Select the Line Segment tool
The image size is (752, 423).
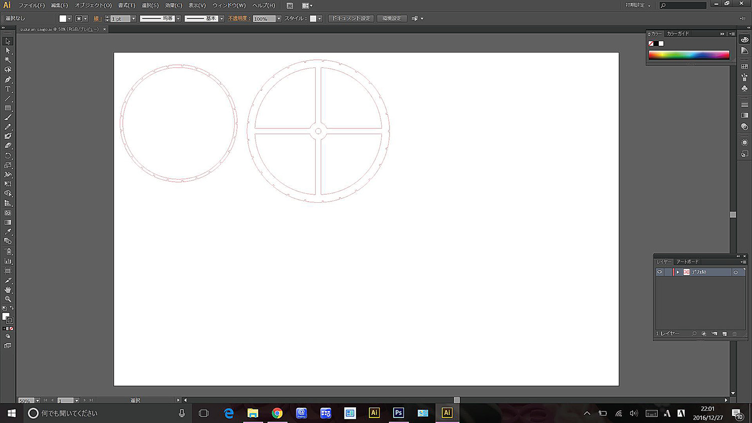[8, 98]
